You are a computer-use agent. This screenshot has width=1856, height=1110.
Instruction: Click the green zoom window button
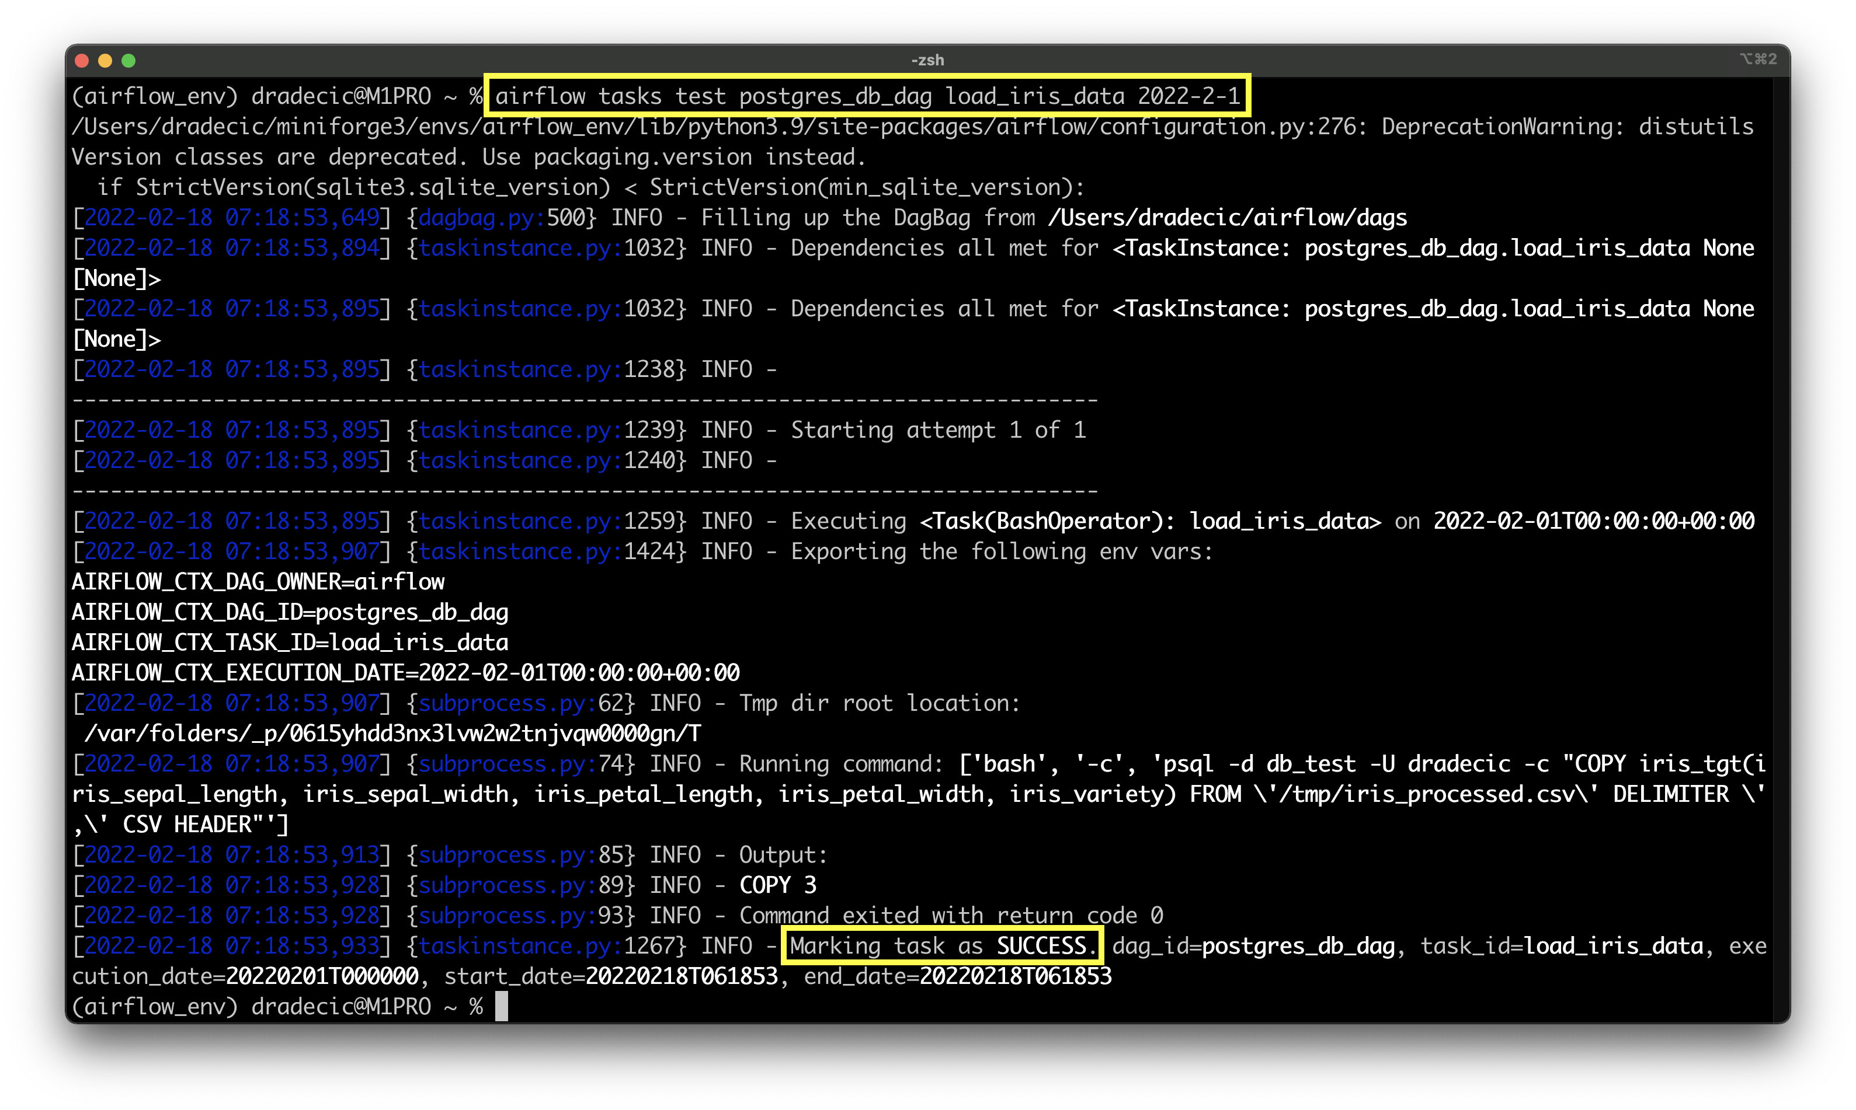tap(128, 61)
